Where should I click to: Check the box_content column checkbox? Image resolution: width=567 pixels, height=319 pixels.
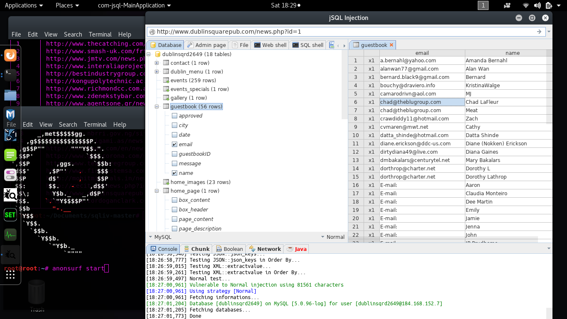[x=174, y=200]
